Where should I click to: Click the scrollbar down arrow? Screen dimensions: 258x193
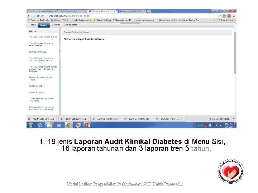click(235, 114)
